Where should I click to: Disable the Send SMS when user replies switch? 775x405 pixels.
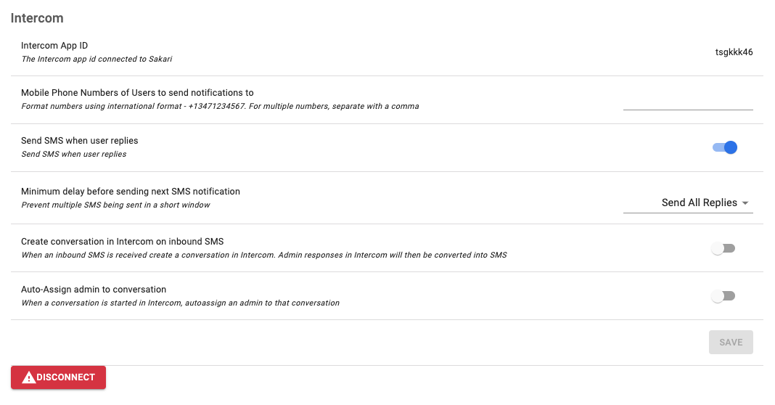tap(725, 147)
